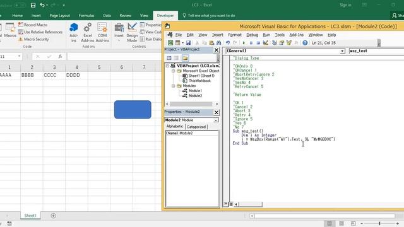Click Sign in on Excel title bar
This screenshot has width=404, height=227.
pyautogui.click(x=345, y=5)
